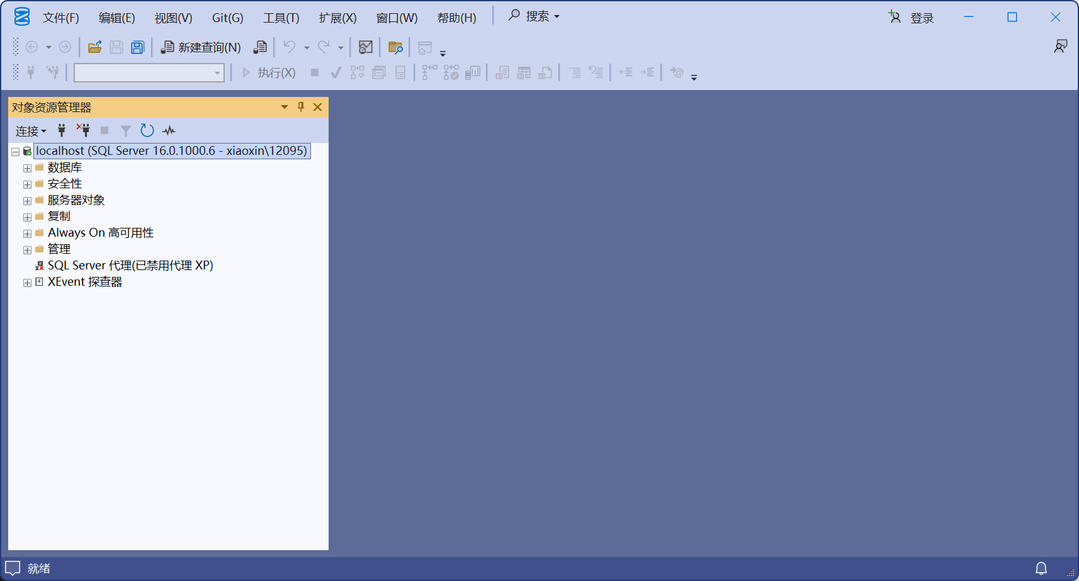Select localhost SQL Server 16.0.1000.6 node
Image resolution: width=1079 pixels, height=581 pixels.
(x=172, y=151)
